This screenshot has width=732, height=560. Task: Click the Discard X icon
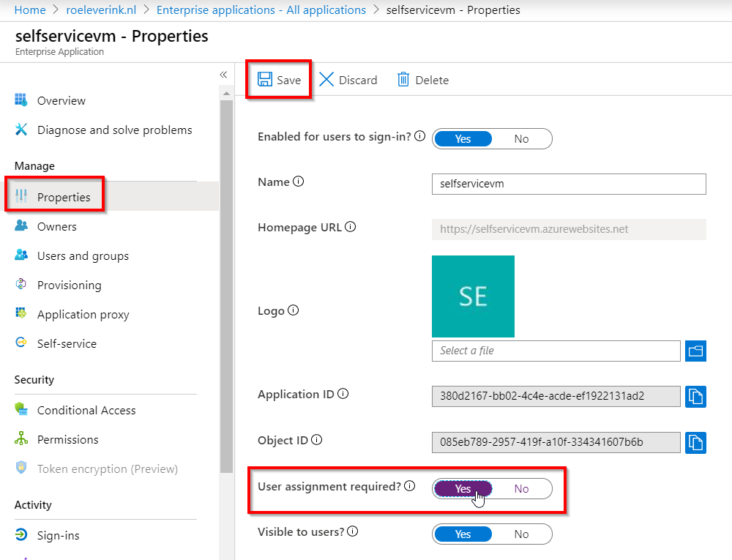pyautogui.click(x=326, y=79)
